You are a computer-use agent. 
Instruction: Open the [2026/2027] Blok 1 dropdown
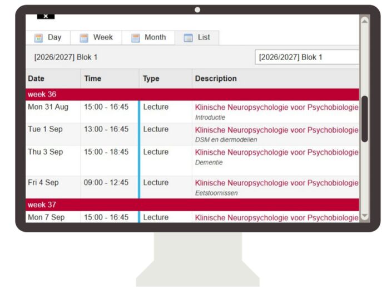click(x=307, y=57)
